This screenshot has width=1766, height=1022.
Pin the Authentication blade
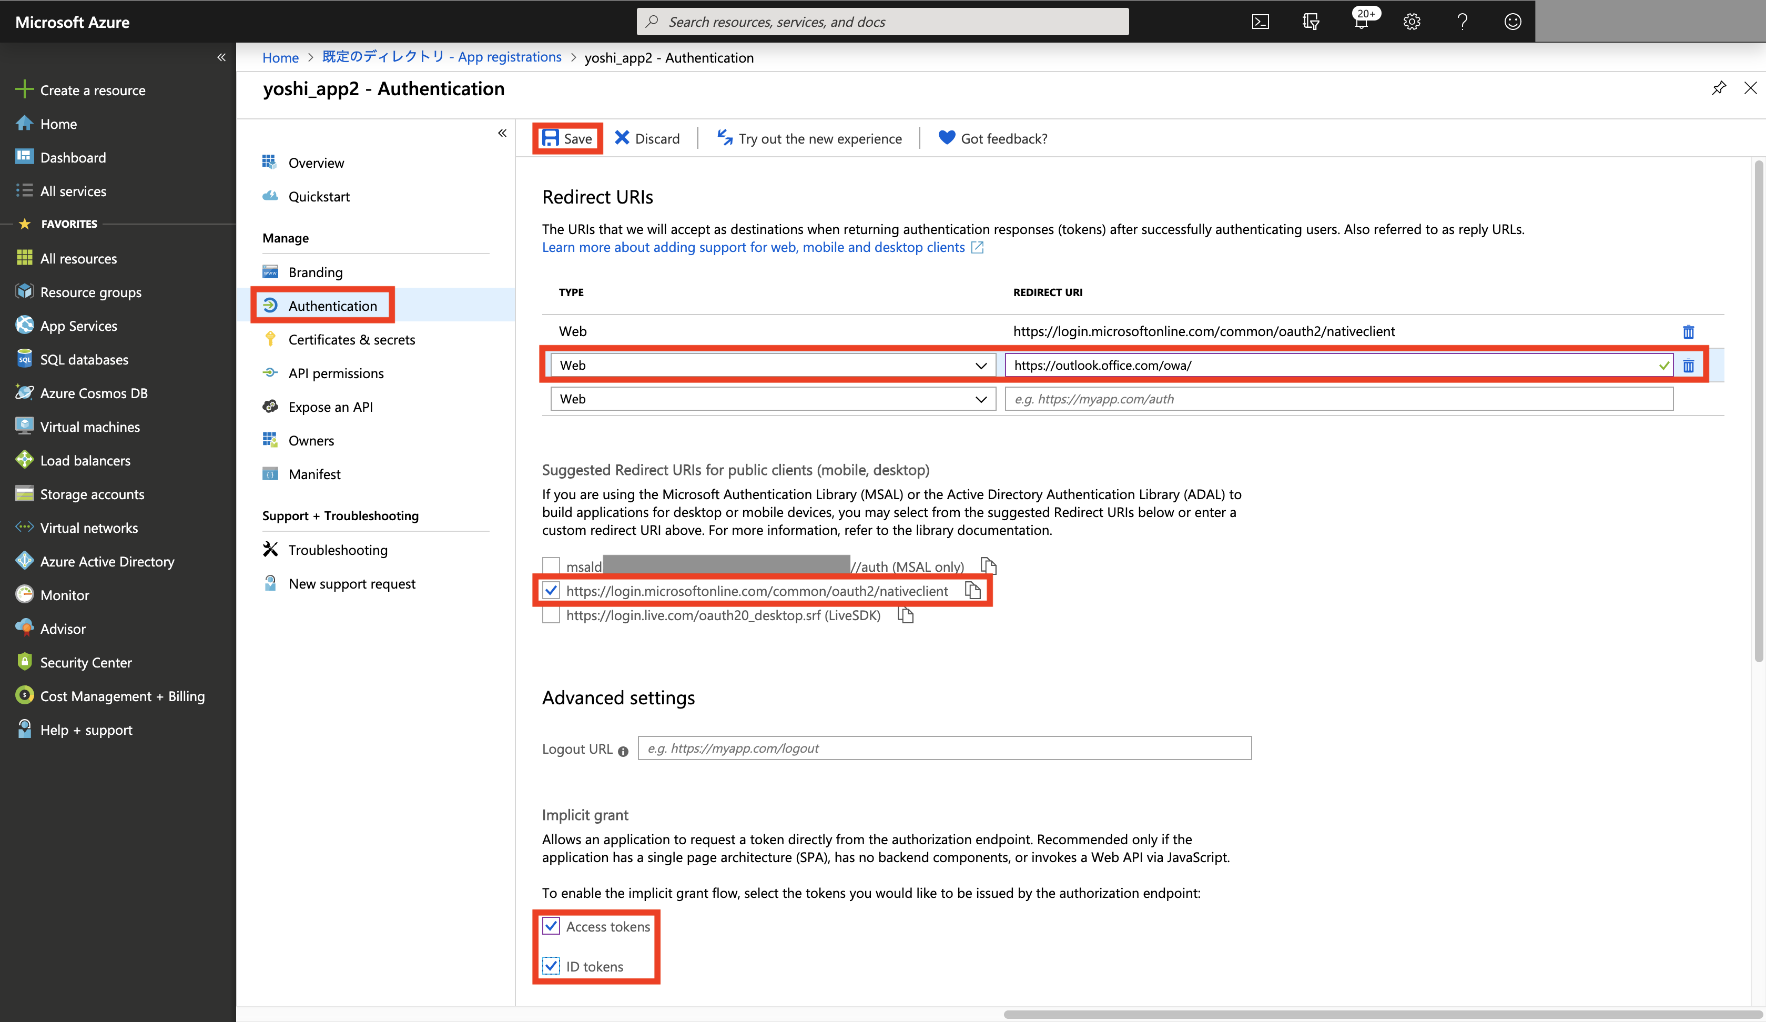[1719, 88]
